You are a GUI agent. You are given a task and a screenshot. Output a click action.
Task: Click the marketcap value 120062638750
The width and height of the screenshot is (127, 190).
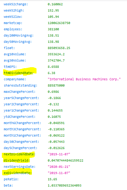point(59,23)
